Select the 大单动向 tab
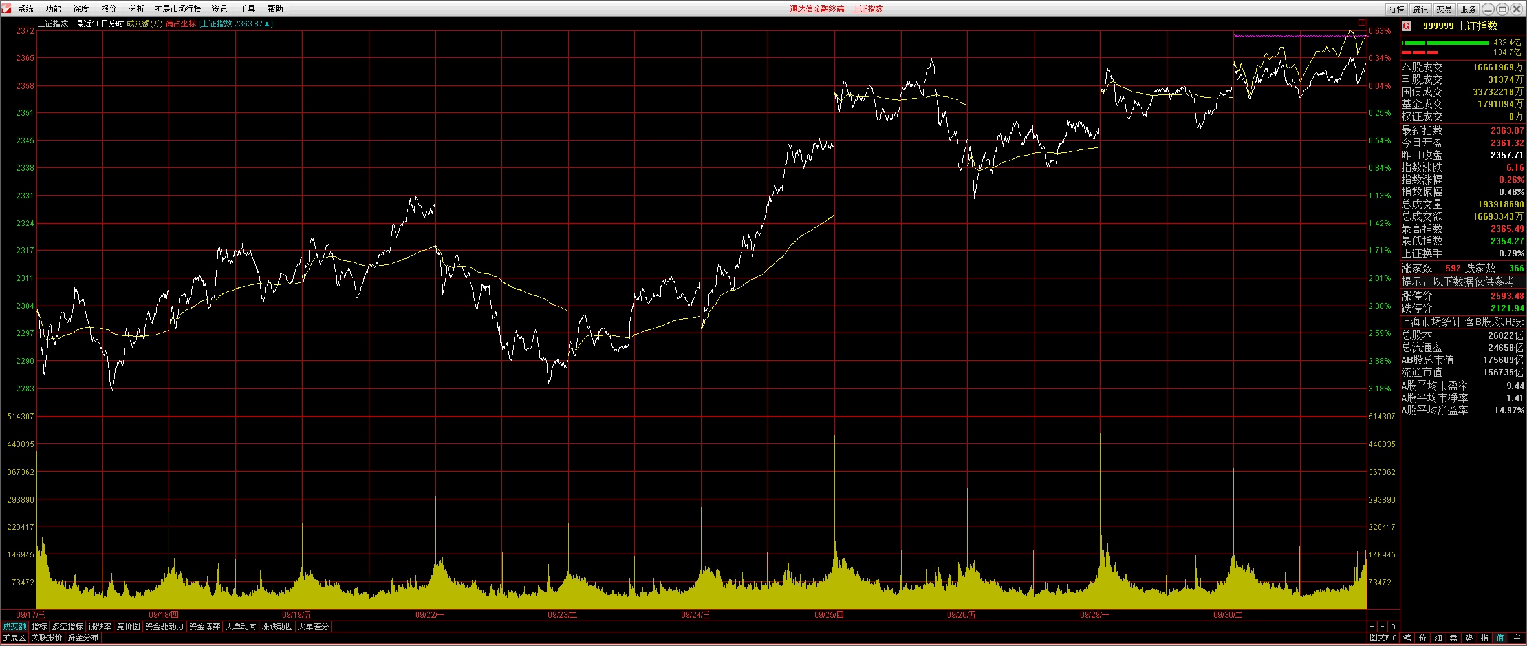Screen dimensions: 1527x646 tap(241, 627)
